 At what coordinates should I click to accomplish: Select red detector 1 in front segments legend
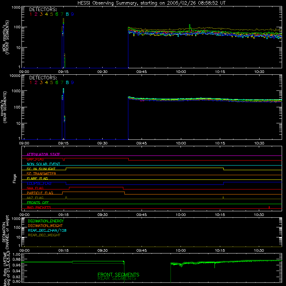[31, 14]
